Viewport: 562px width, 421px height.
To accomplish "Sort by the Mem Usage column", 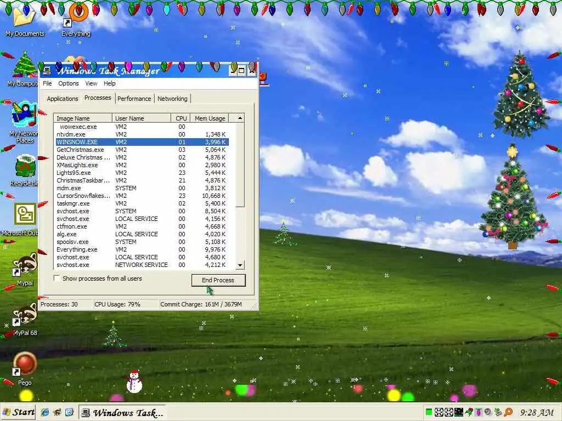I will click(210, 118).
